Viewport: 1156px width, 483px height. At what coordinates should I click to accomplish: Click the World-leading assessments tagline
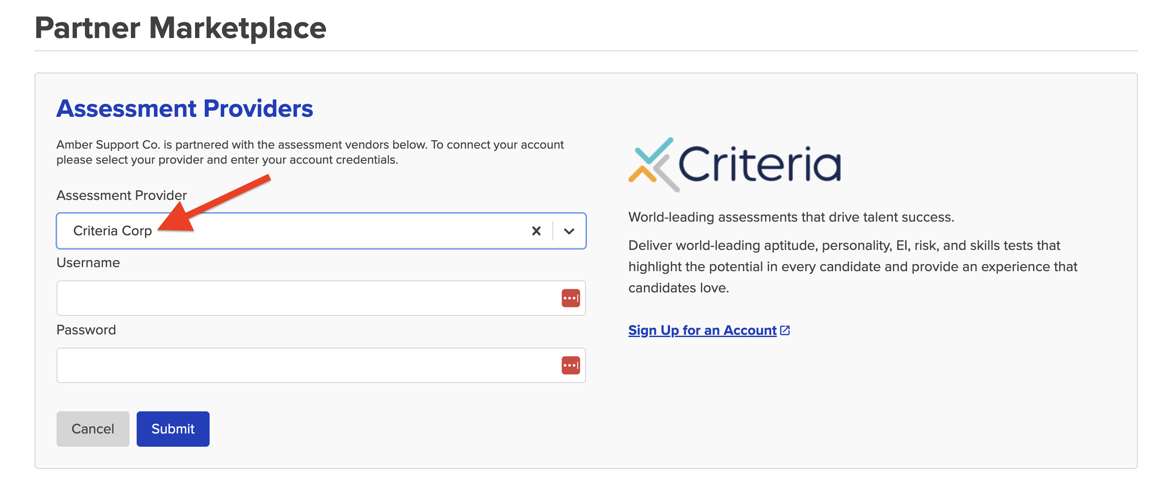(791, 217)
